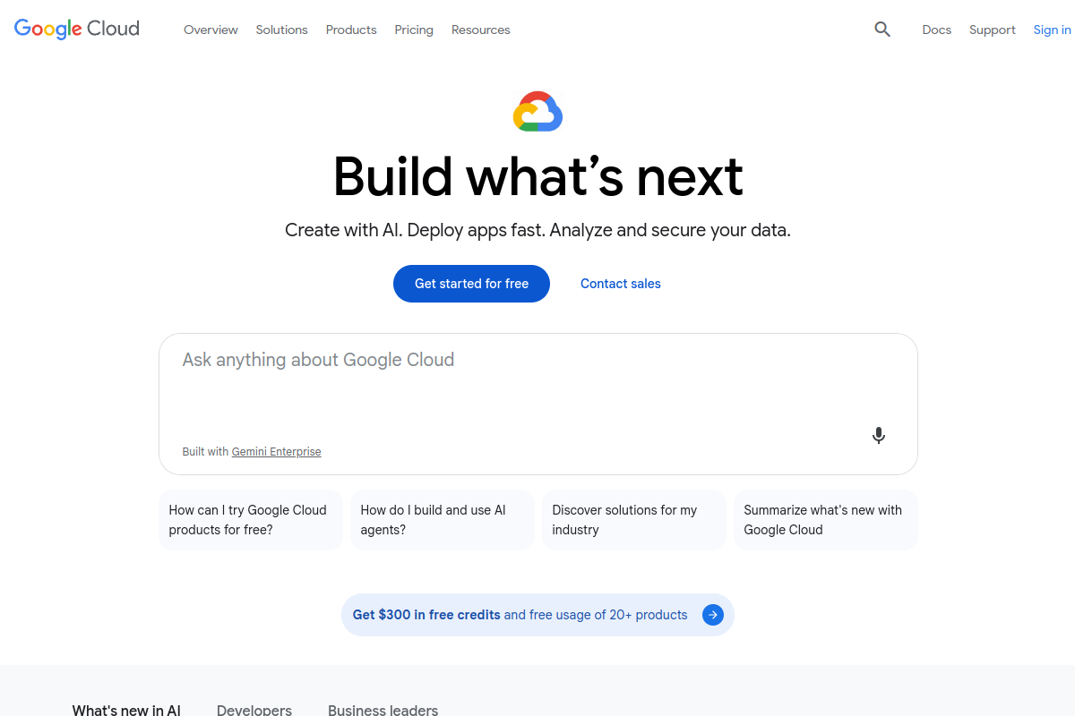The width and height of the screenshot is (1075, 716).
Task: Switch to the Developers tab
Action: pyautogui.click(x=254, y=709)
